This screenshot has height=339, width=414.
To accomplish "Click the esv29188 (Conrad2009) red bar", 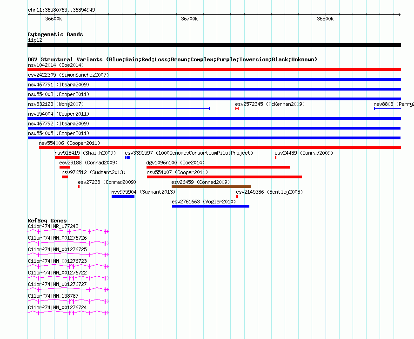I will pyautogui.click(x=65, y=167).
